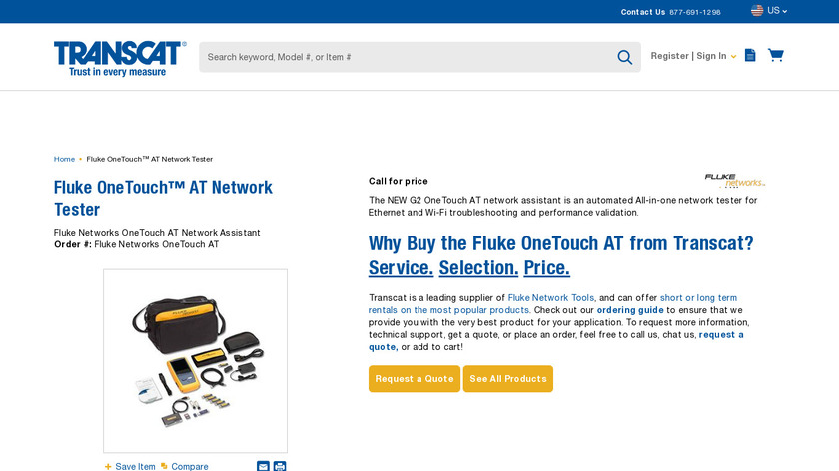Screen dimensions: 839x471
Task: Expand the US country selector dropdown
Action: coord(776,11)
